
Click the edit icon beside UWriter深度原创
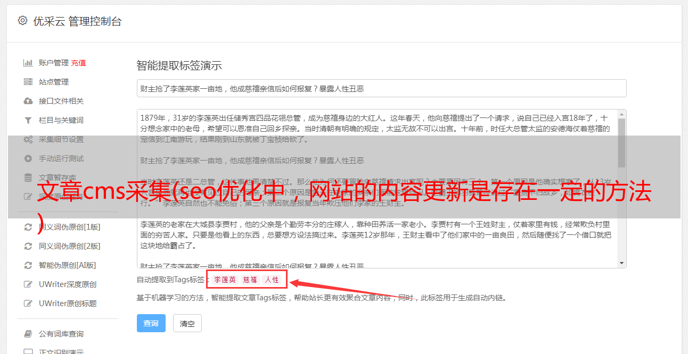coord(28,284)
